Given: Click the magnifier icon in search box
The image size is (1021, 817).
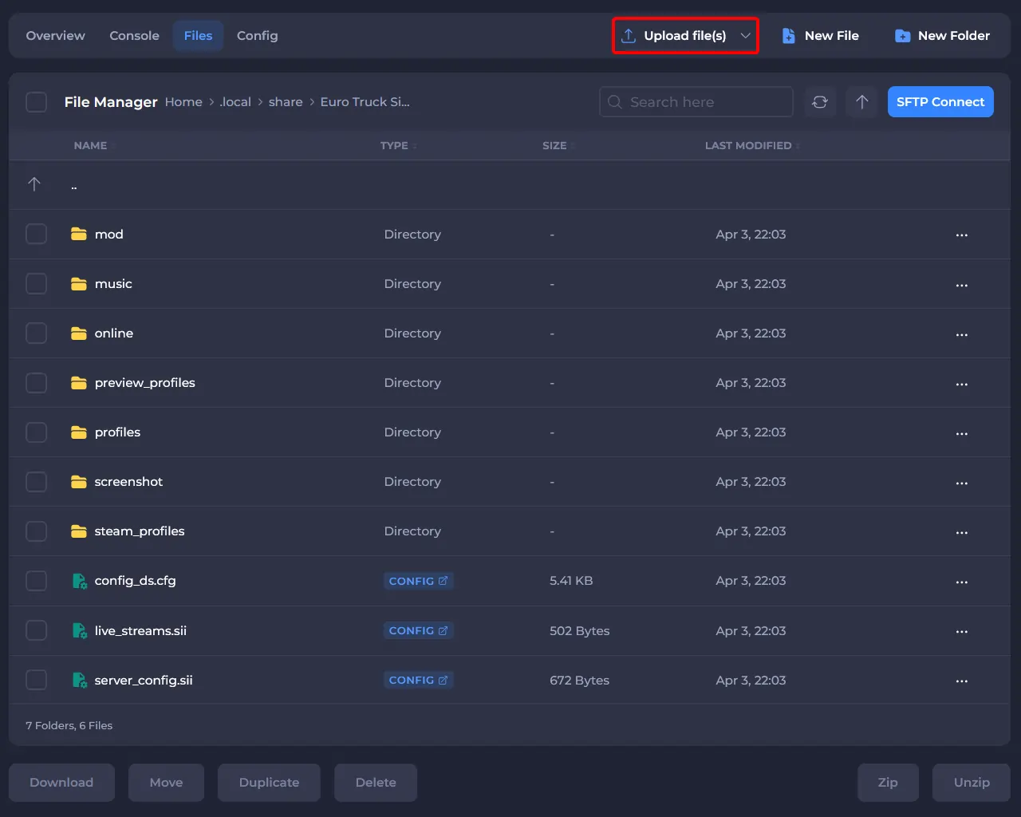Looking at the screenshot, I should (615, 102).
